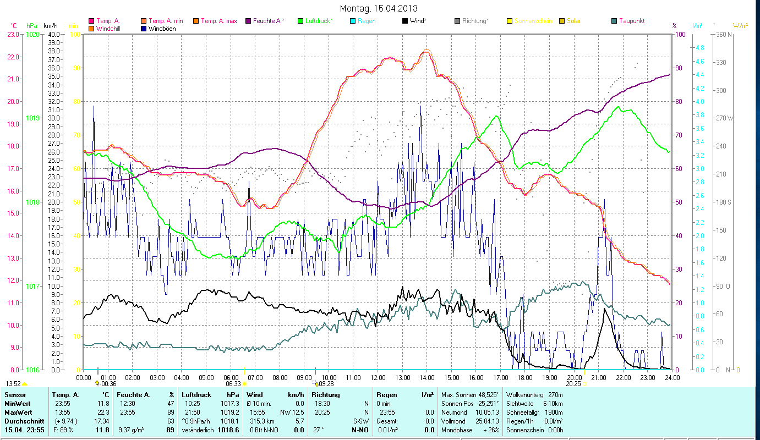Click the Schneefallgr 1900m entry
The image size is (760, 440).
pos(534,412)
